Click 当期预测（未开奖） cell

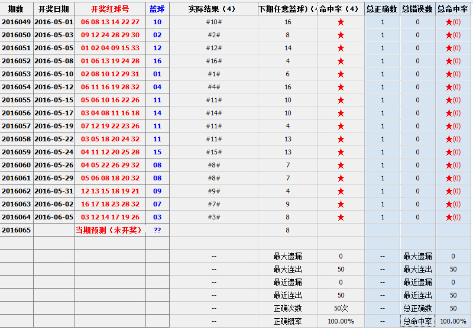tap(110, 230)
